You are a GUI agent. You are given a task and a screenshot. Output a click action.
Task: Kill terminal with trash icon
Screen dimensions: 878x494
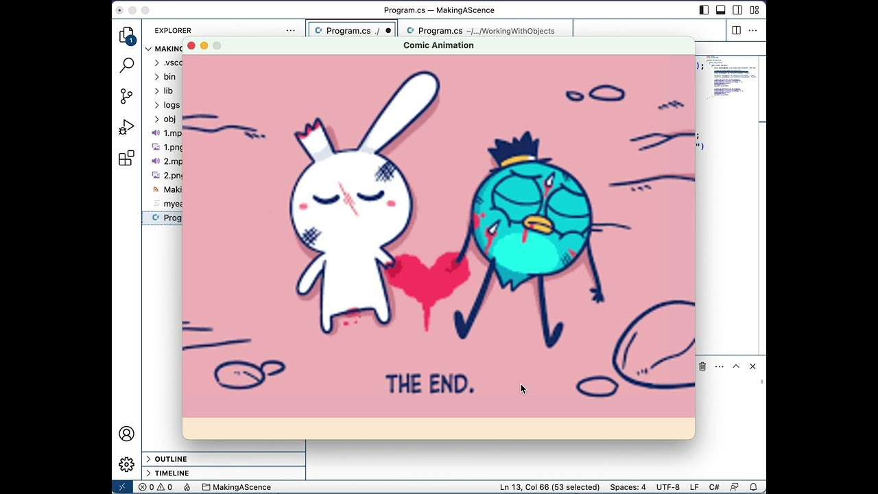click(702, 366)
